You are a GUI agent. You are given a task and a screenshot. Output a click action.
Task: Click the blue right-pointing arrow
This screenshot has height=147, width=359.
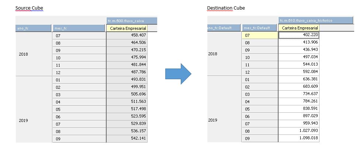pyautogui.click(x=178, y=74)
